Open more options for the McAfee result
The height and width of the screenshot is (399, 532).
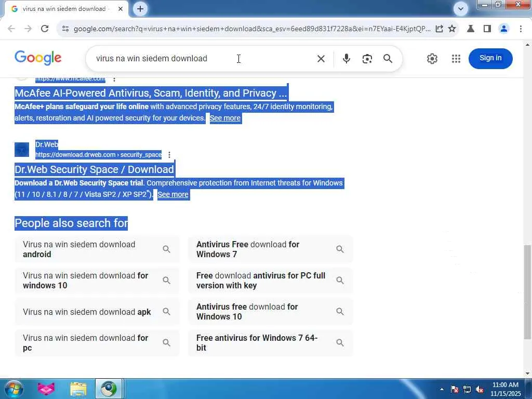[x=114, y=79]
